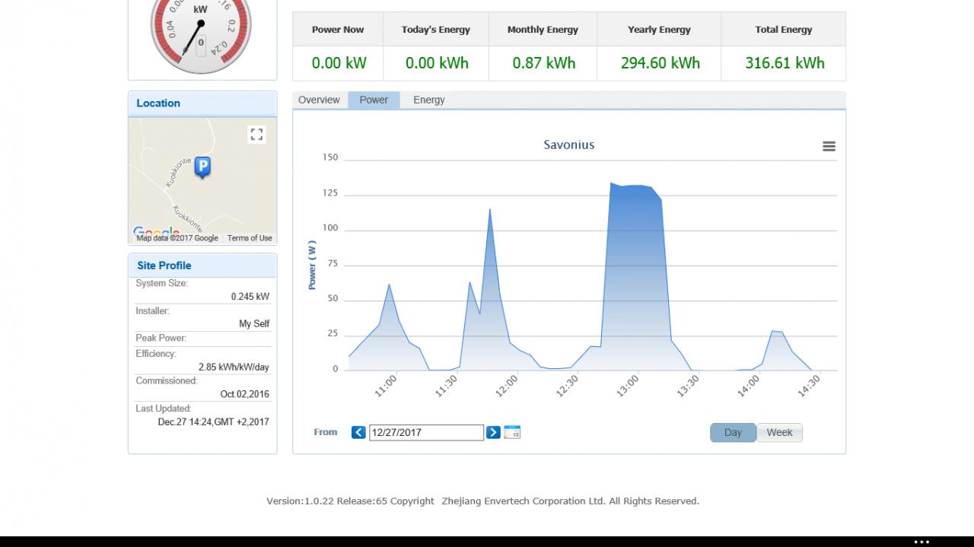Click the Location panel header
Image resolution: width=974 pixels, height=547 pixels.
pyautogui.click(x=202, y=103)
